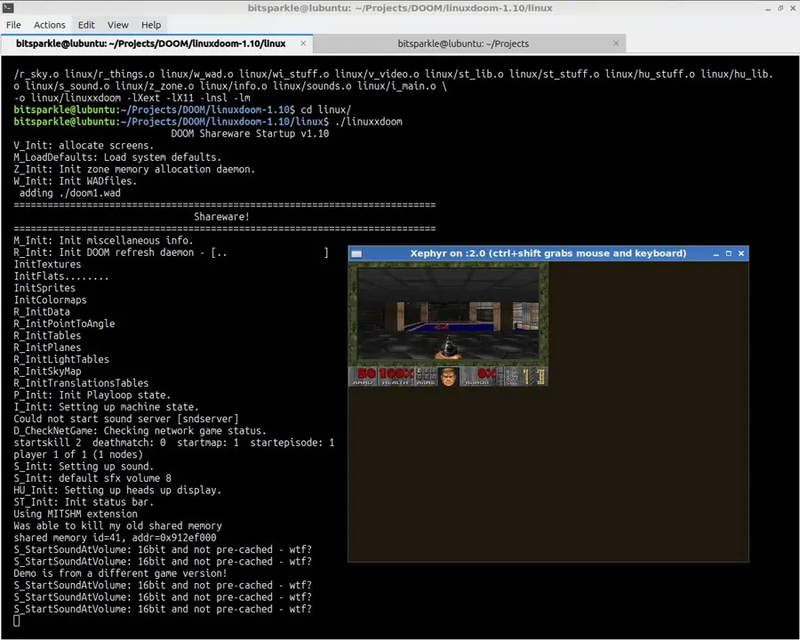Open the Edit menu
This screenshot has height=640, width=800.
(86, 25)
